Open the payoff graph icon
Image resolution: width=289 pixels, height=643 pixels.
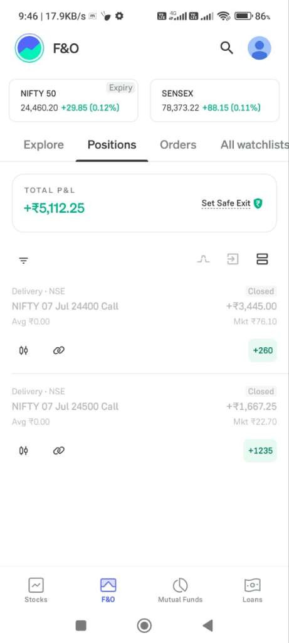coord(204,259)
